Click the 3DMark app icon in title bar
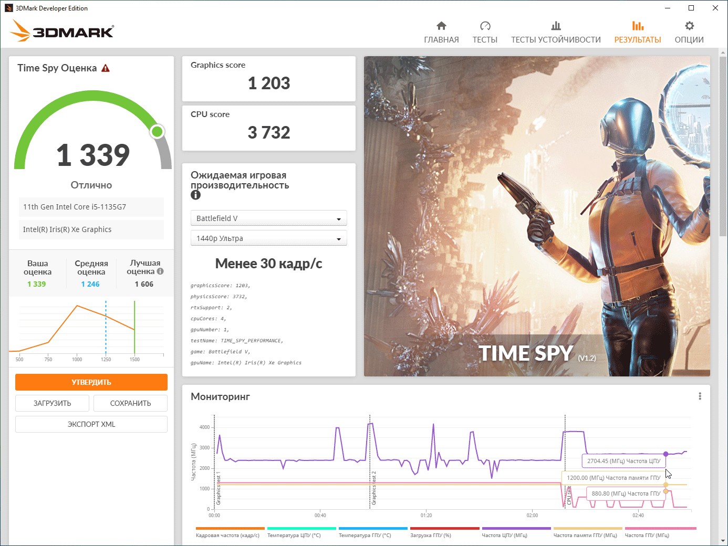The width and height of the screenshot is (728, 546). click(8, 8)
